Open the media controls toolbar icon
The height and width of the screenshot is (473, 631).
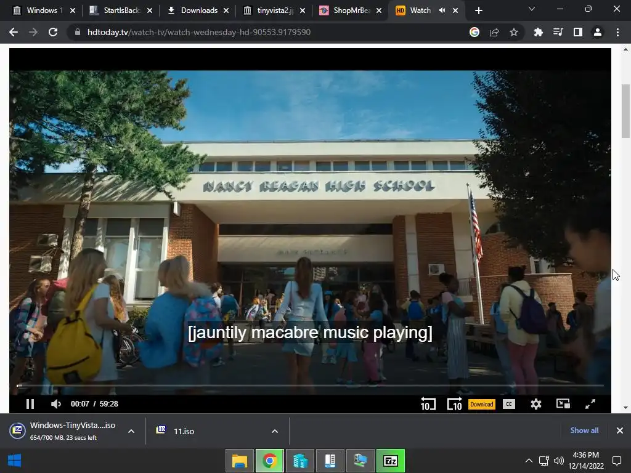(558, 32)
